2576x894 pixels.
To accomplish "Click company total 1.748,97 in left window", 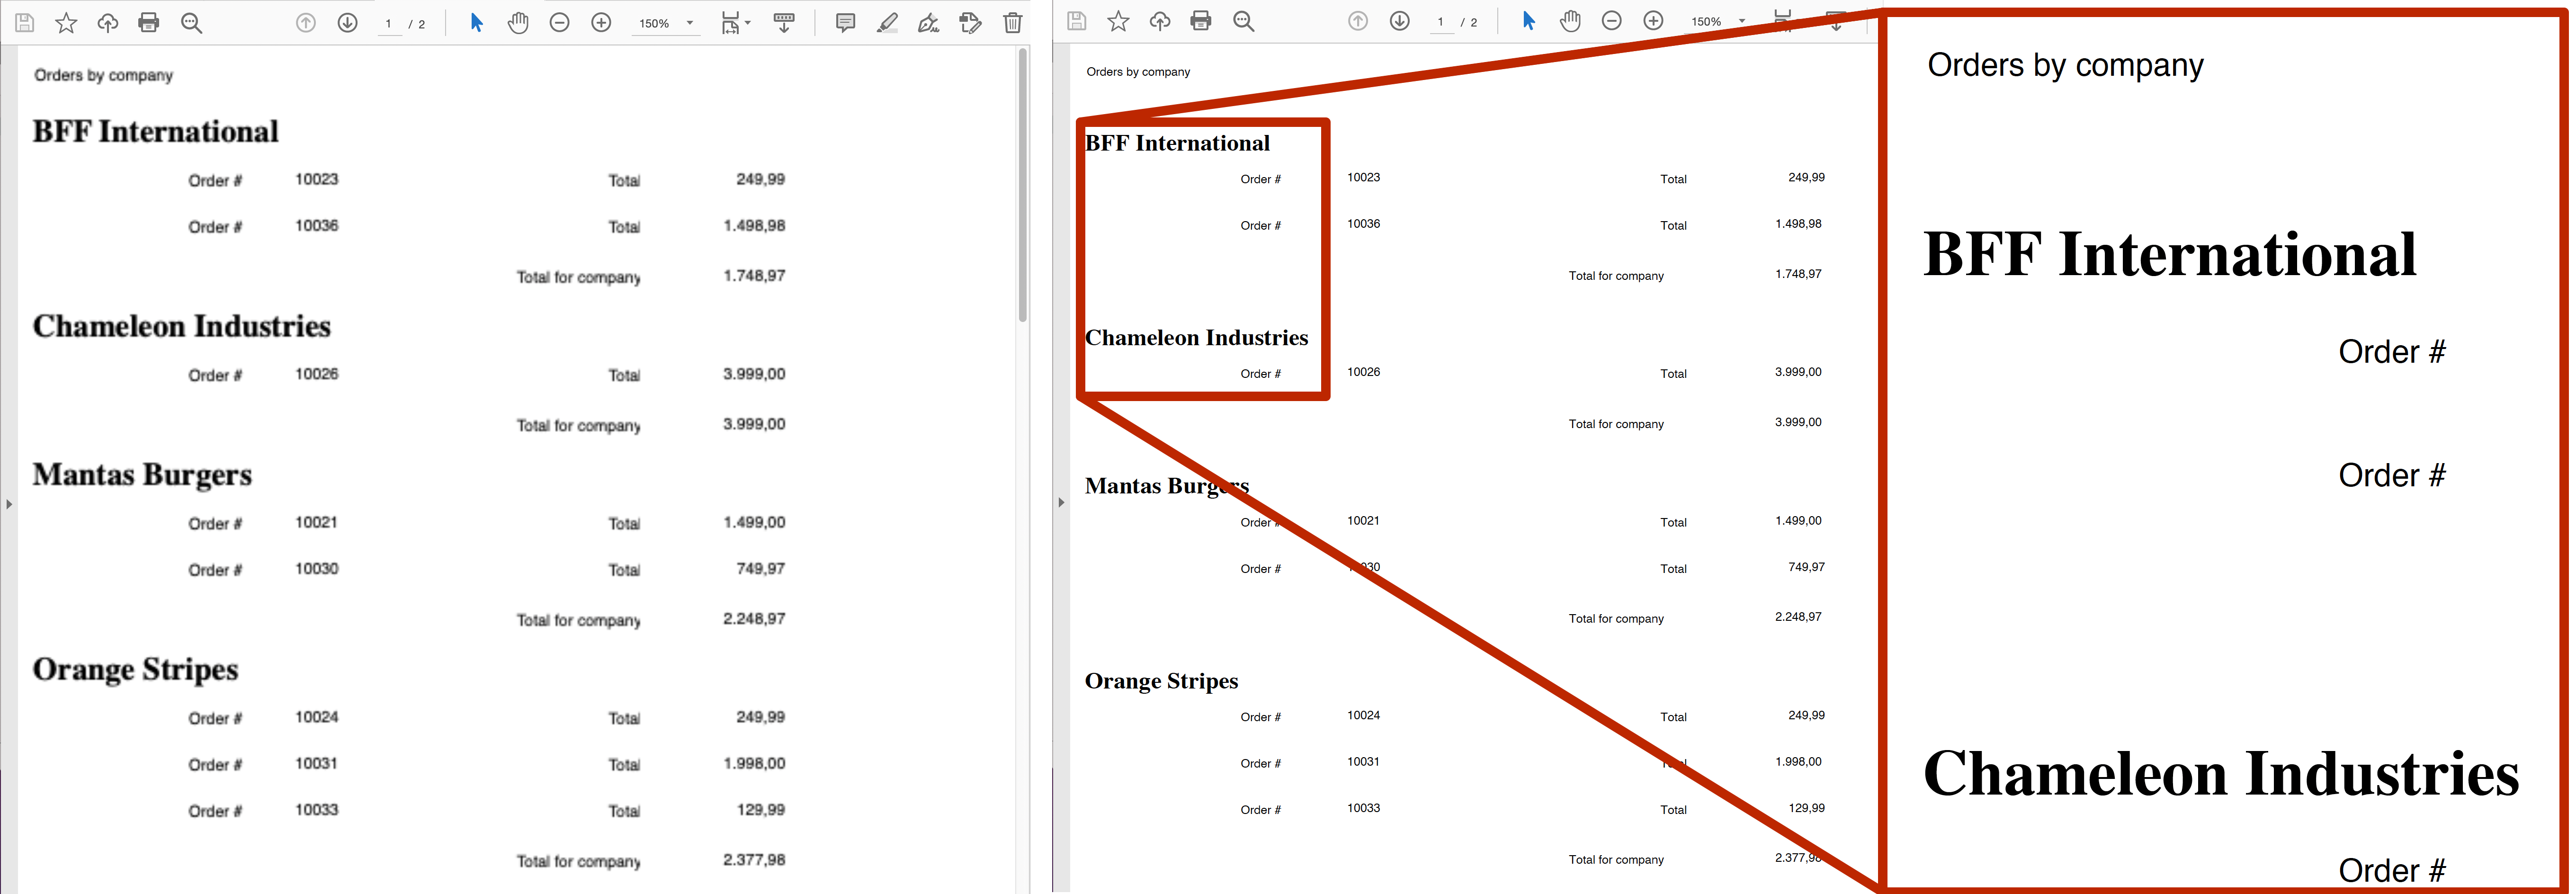I will (754, 276).
